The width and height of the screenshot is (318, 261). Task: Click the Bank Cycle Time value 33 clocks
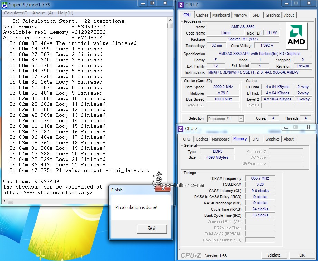(x=260, y=215)
